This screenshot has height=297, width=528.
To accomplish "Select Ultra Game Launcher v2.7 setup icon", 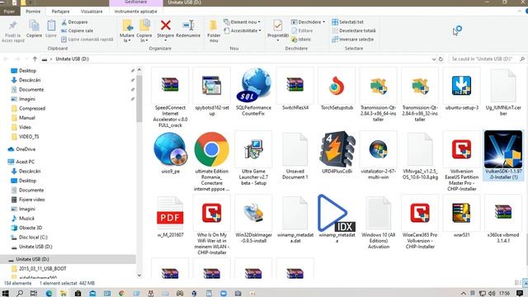I will click(x=253, y=149).
